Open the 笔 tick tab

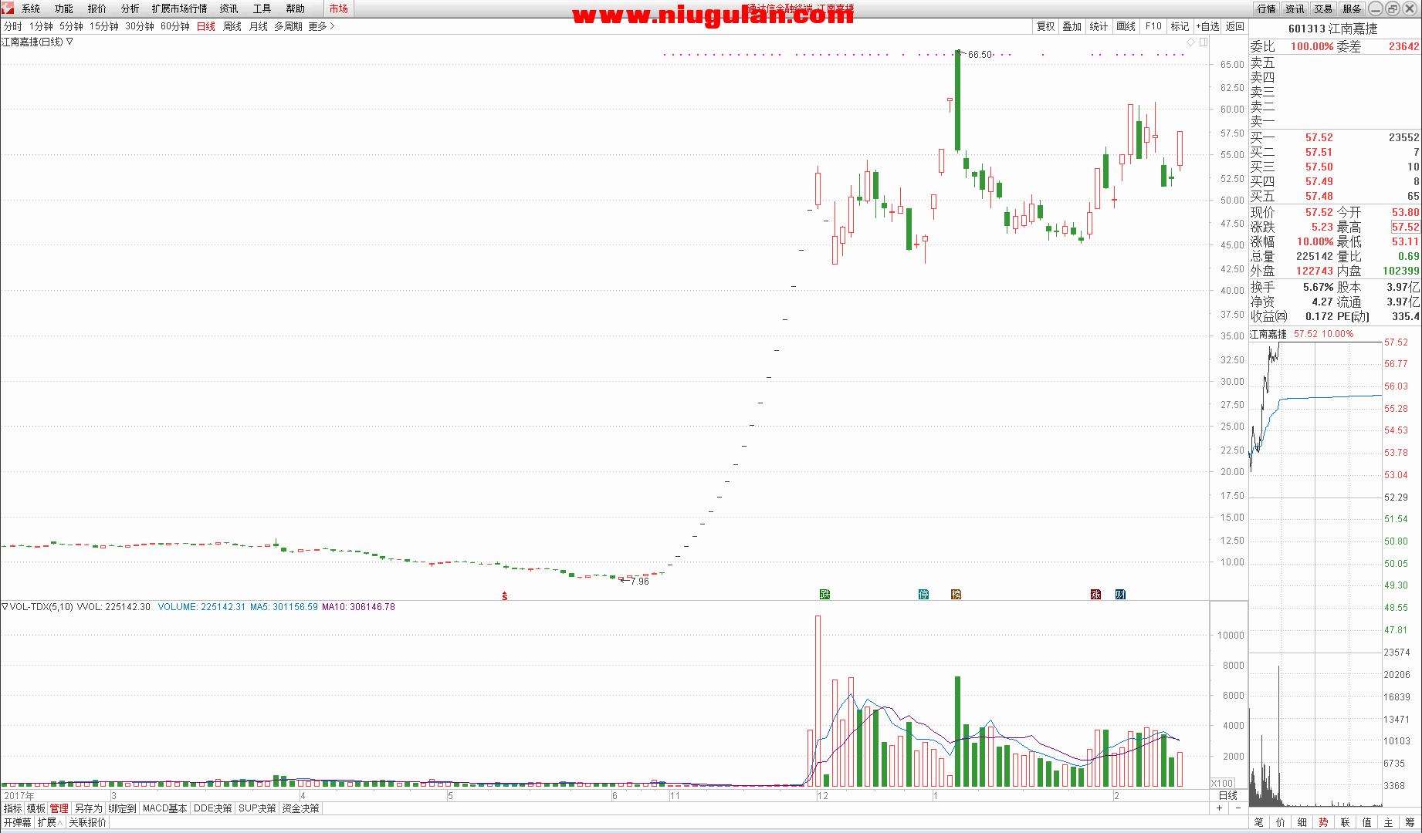pyautogui.click(x=1259, y=822)
